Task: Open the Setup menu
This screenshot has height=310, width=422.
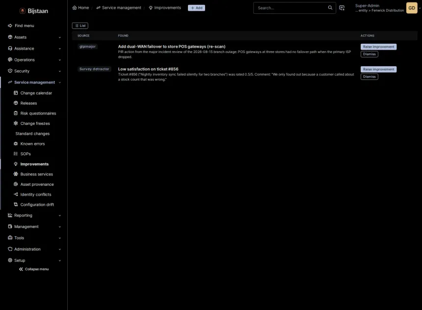Action: (34, 260)
